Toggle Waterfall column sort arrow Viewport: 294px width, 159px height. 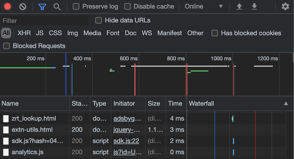point(286,104)
